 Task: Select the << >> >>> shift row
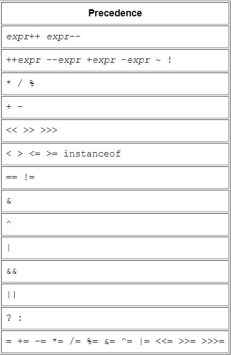click(115, 131)
